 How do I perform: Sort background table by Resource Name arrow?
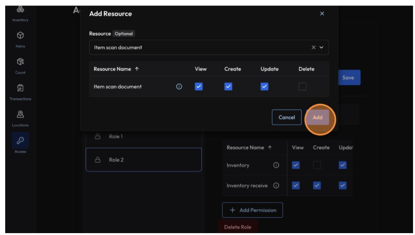point(270,147)
